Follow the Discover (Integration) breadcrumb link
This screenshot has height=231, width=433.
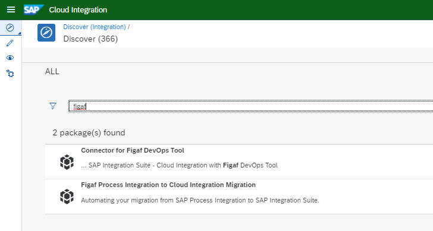point(95,27)
